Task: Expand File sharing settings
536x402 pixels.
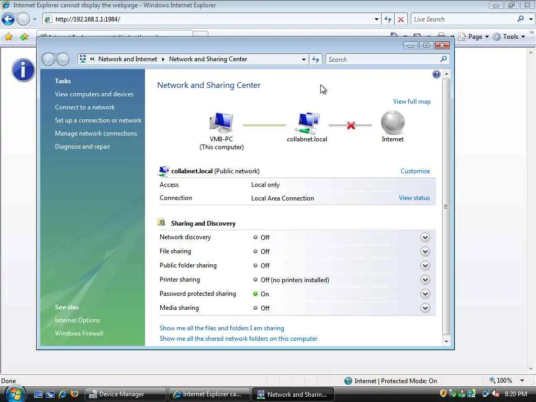Action: coord(425,252)
